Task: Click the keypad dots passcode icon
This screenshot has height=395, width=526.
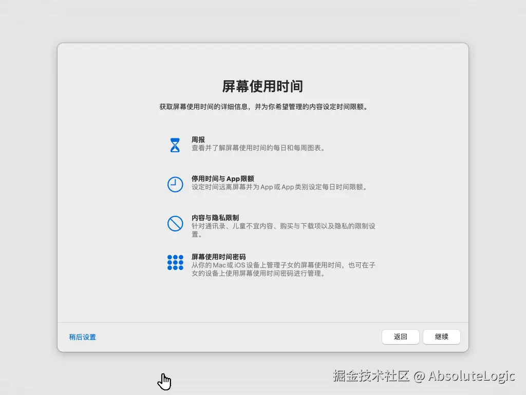Action: point(175,262)
